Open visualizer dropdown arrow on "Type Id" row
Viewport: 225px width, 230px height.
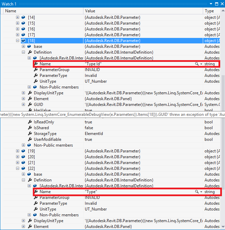tap(201, 64)
